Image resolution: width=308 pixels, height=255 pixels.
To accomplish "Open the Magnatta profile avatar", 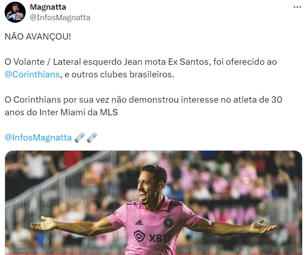I will [x=15, y=12].
